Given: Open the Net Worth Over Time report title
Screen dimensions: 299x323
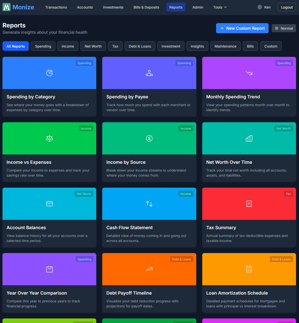Looking at the screenshot, I should [229, 162].
